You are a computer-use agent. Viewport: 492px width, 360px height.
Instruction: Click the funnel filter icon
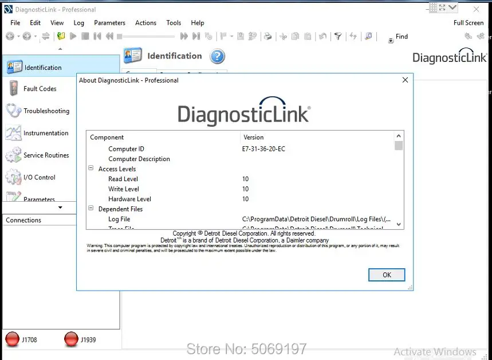point(338,37)
